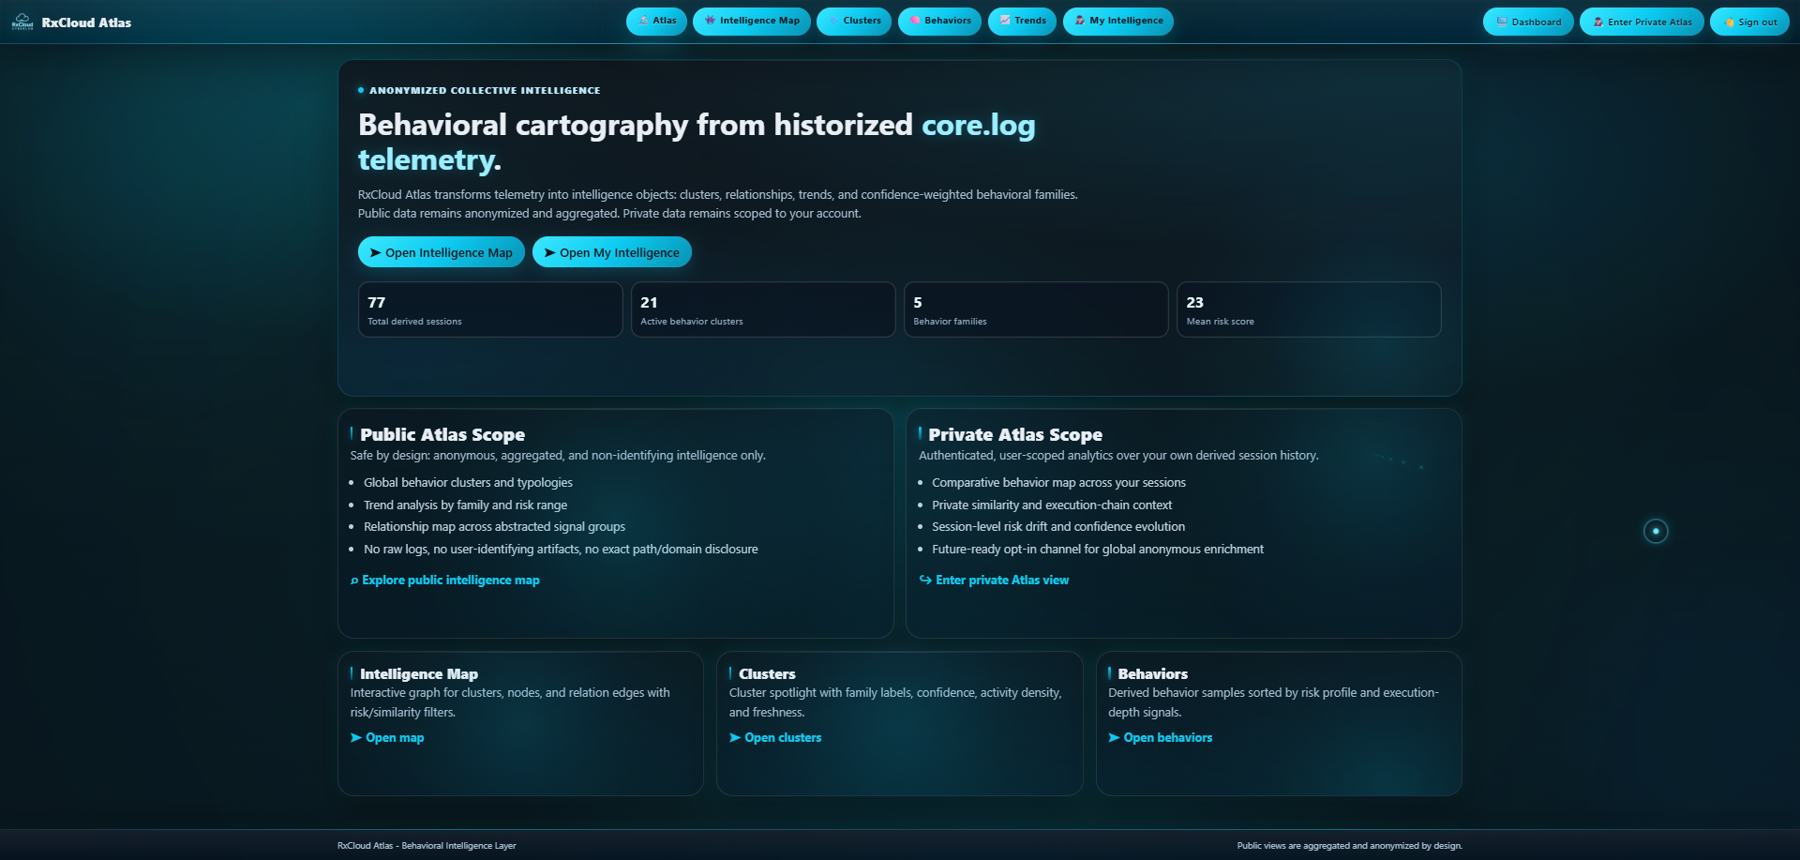Click footer 'Public views are aggregated' notice
Viewport: 1800px width, 860px height.
point(1349,846)
